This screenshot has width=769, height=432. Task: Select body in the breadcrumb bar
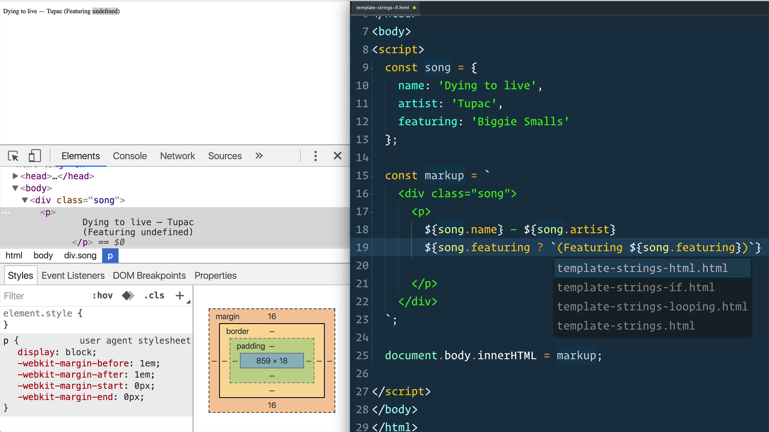pos(43,256)
